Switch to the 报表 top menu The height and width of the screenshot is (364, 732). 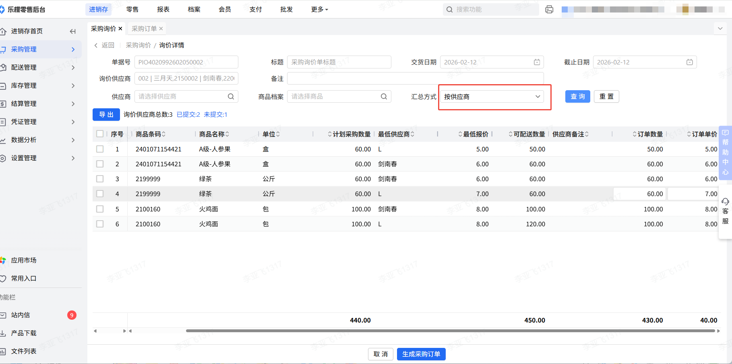click(163, 9)
